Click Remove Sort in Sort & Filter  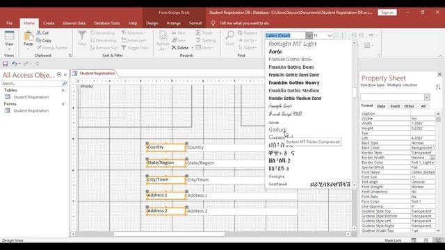click(104, 48)
